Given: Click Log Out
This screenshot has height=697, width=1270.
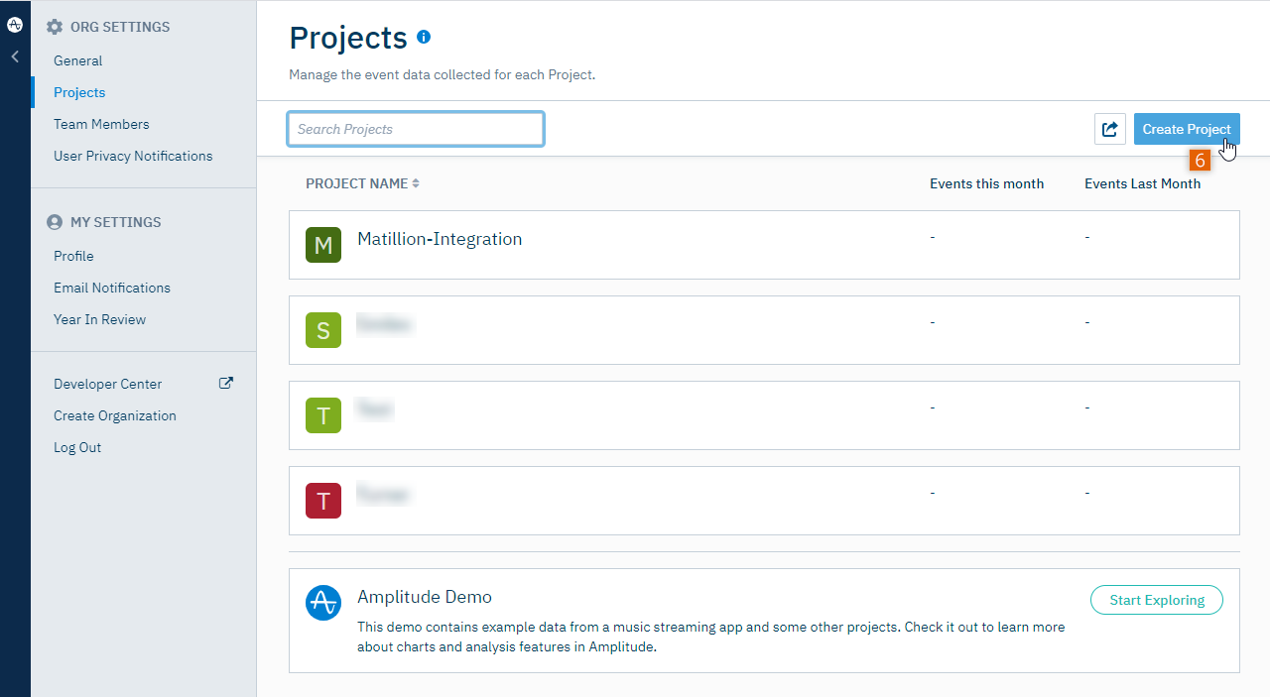Looking at the screenshot, I should coord(77,447).
